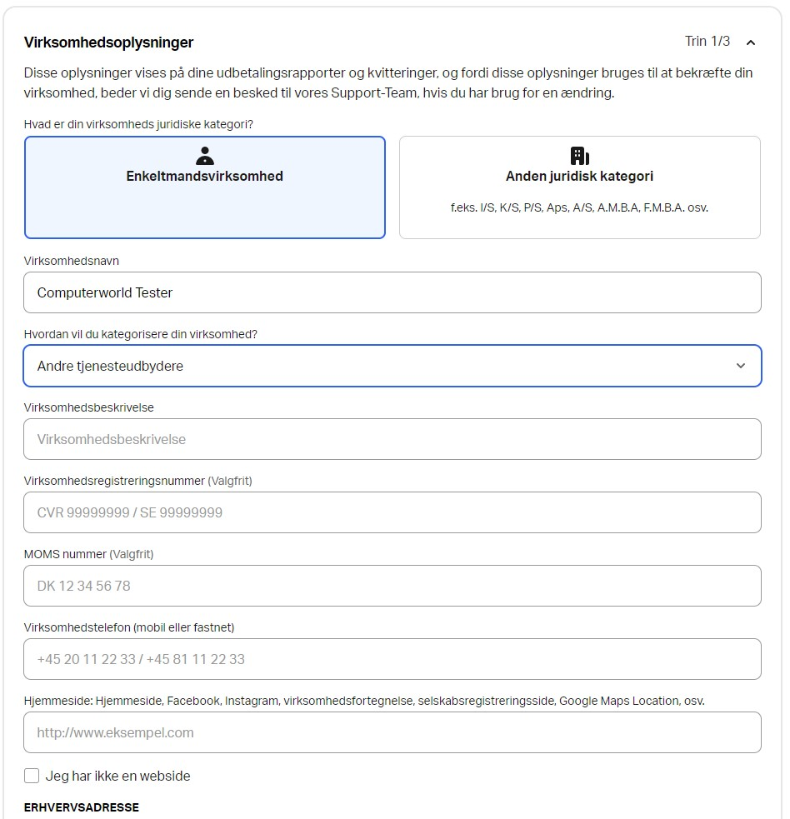Click the MOMS nummer input field
Viewport: 790px width, 819px height.
[392, 586]
